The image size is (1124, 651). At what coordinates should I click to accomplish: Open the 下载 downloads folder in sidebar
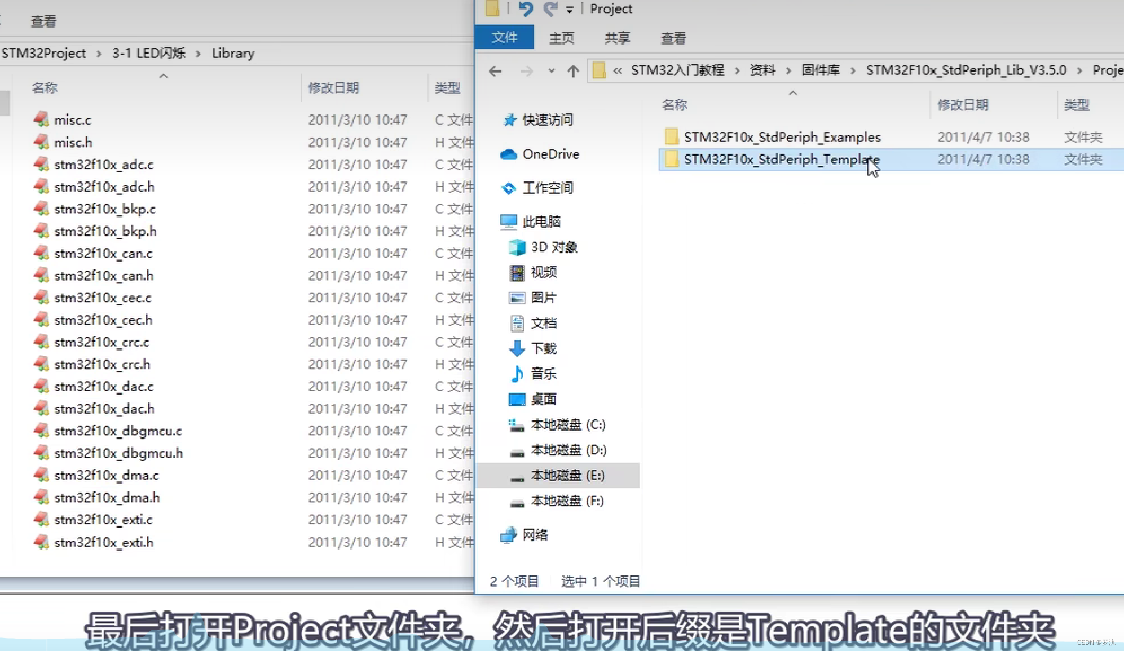[543, 348]
